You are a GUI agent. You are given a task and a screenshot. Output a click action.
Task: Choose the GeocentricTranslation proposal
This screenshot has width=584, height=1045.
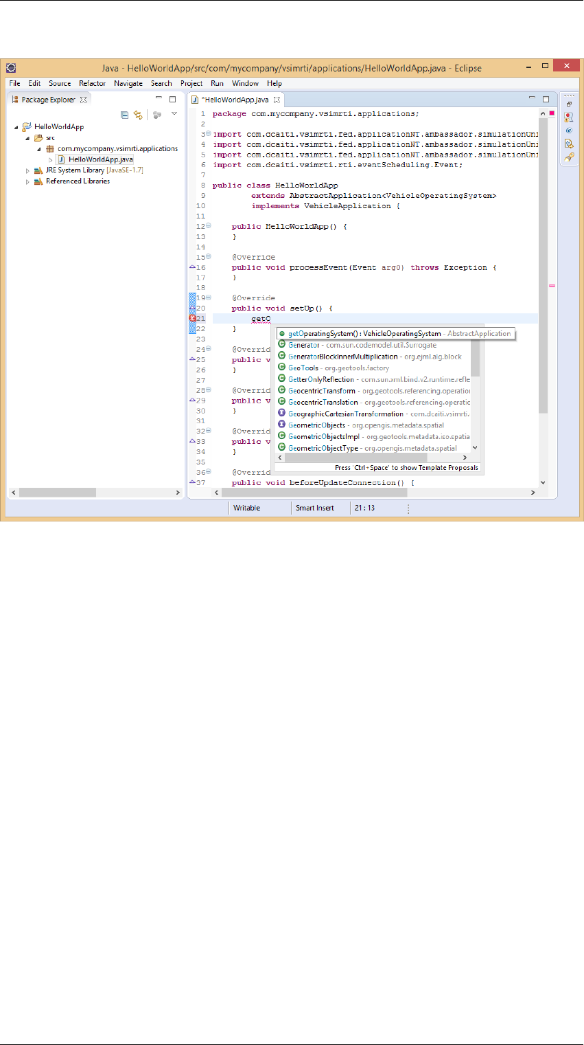[374, 402]
